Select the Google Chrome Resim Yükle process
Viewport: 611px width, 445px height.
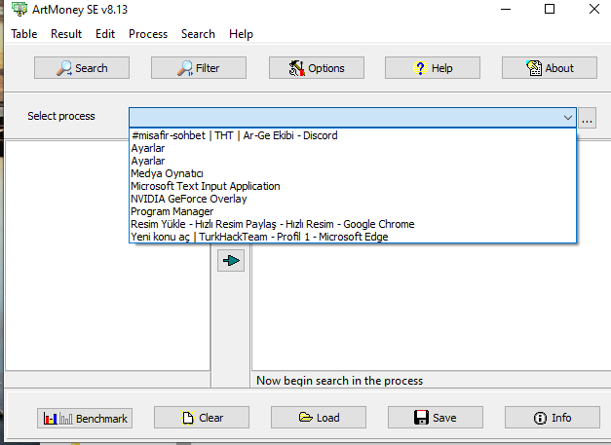(x=353, y=224)
